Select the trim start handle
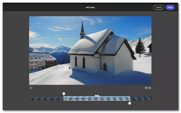 click(x=64, y=94)
